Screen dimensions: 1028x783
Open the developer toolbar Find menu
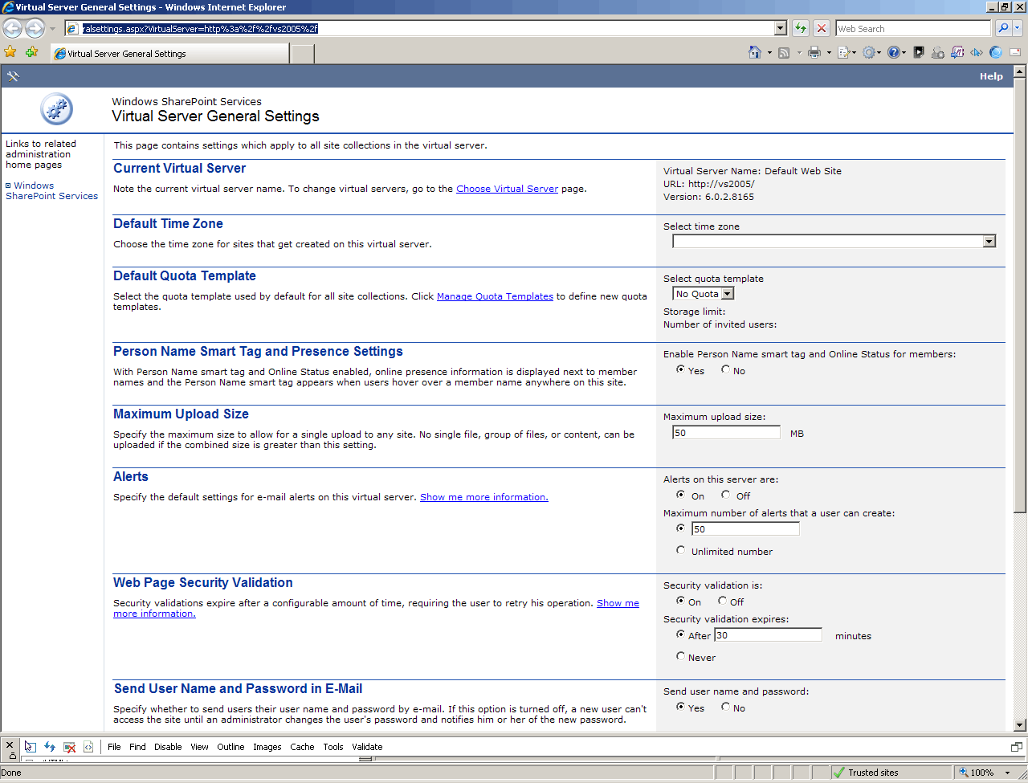137,747
